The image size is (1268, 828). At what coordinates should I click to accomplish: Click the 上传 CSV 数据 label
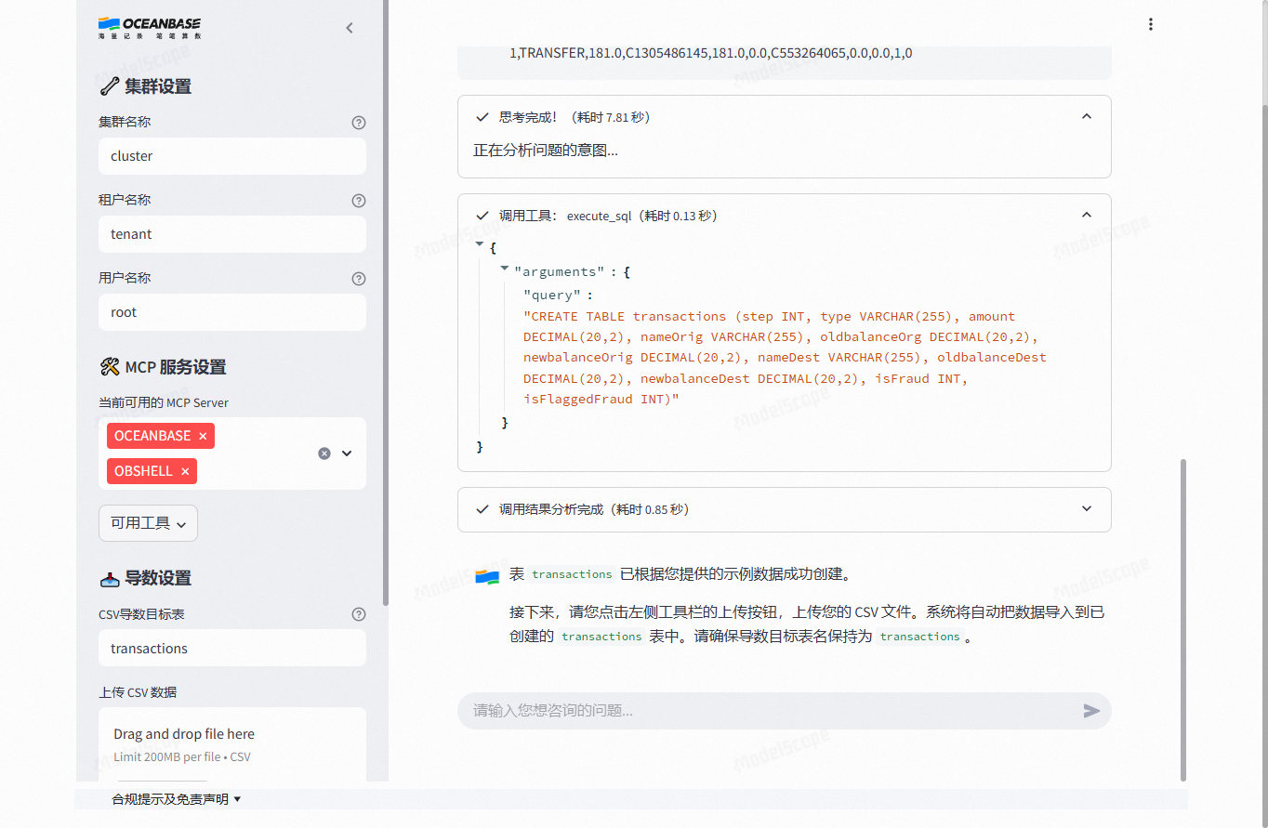138,692
